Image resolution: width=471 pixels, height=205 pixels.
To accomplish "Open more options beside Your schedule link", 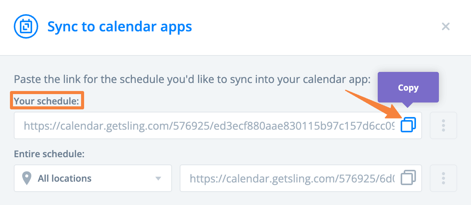I will pos(443,125).
